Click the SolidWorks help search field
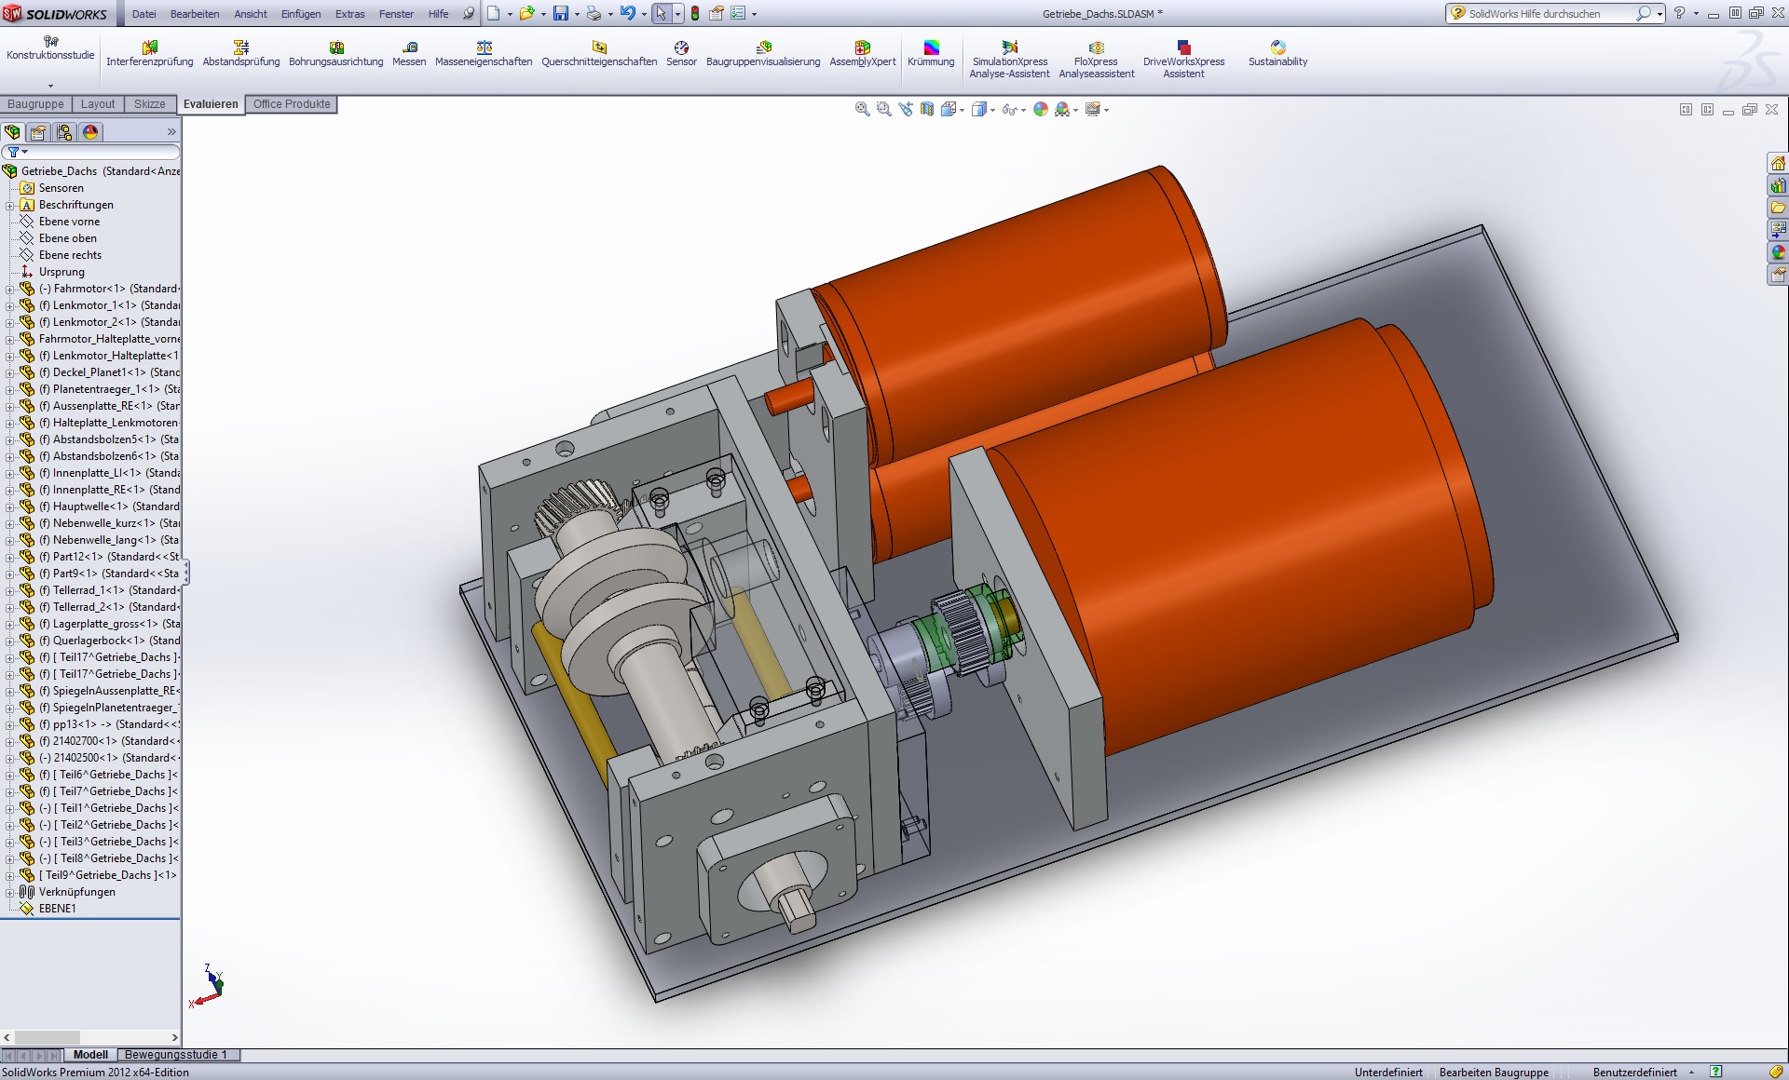Screen dimensions: 1789x1080 [x=1547, y=14]
